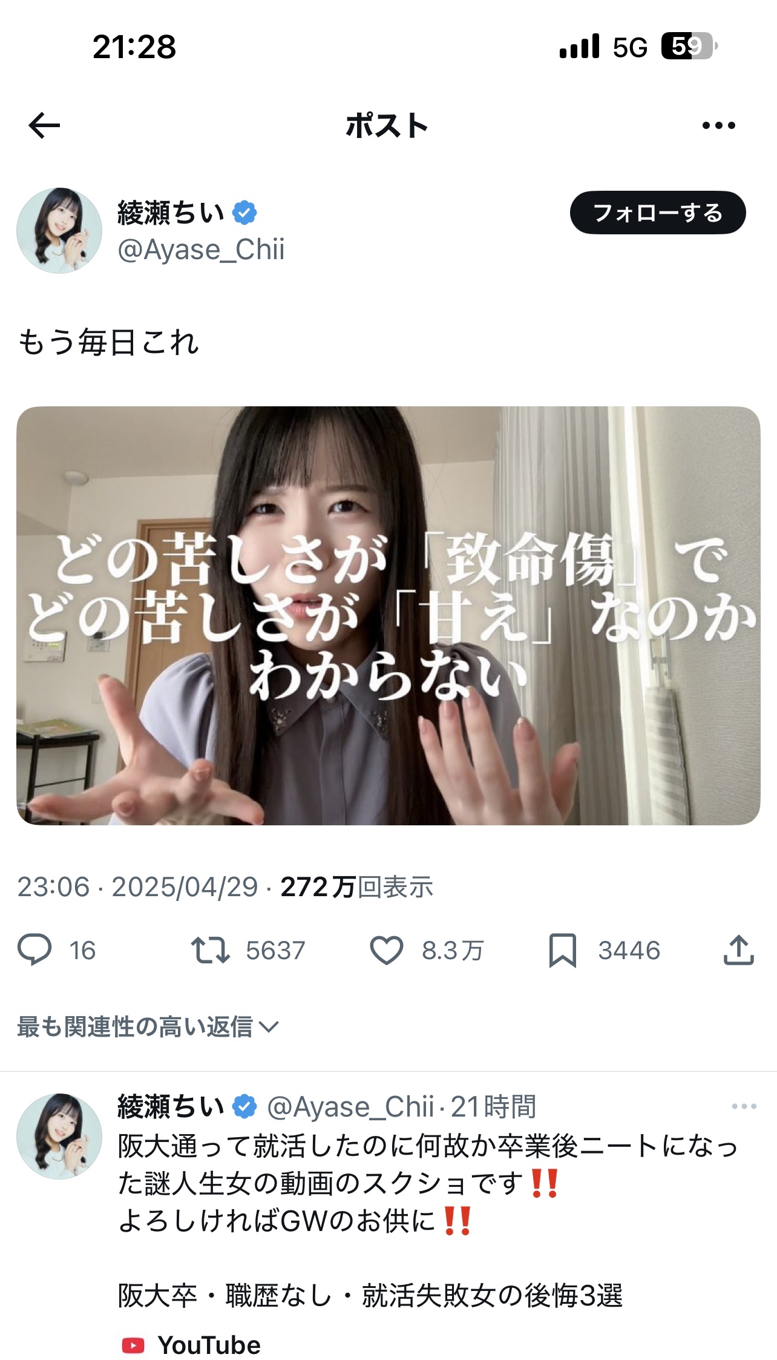The image size is (777, 1360).
Task: Tap the 272万回表示 view count
Action: click(x=357, y=887)
